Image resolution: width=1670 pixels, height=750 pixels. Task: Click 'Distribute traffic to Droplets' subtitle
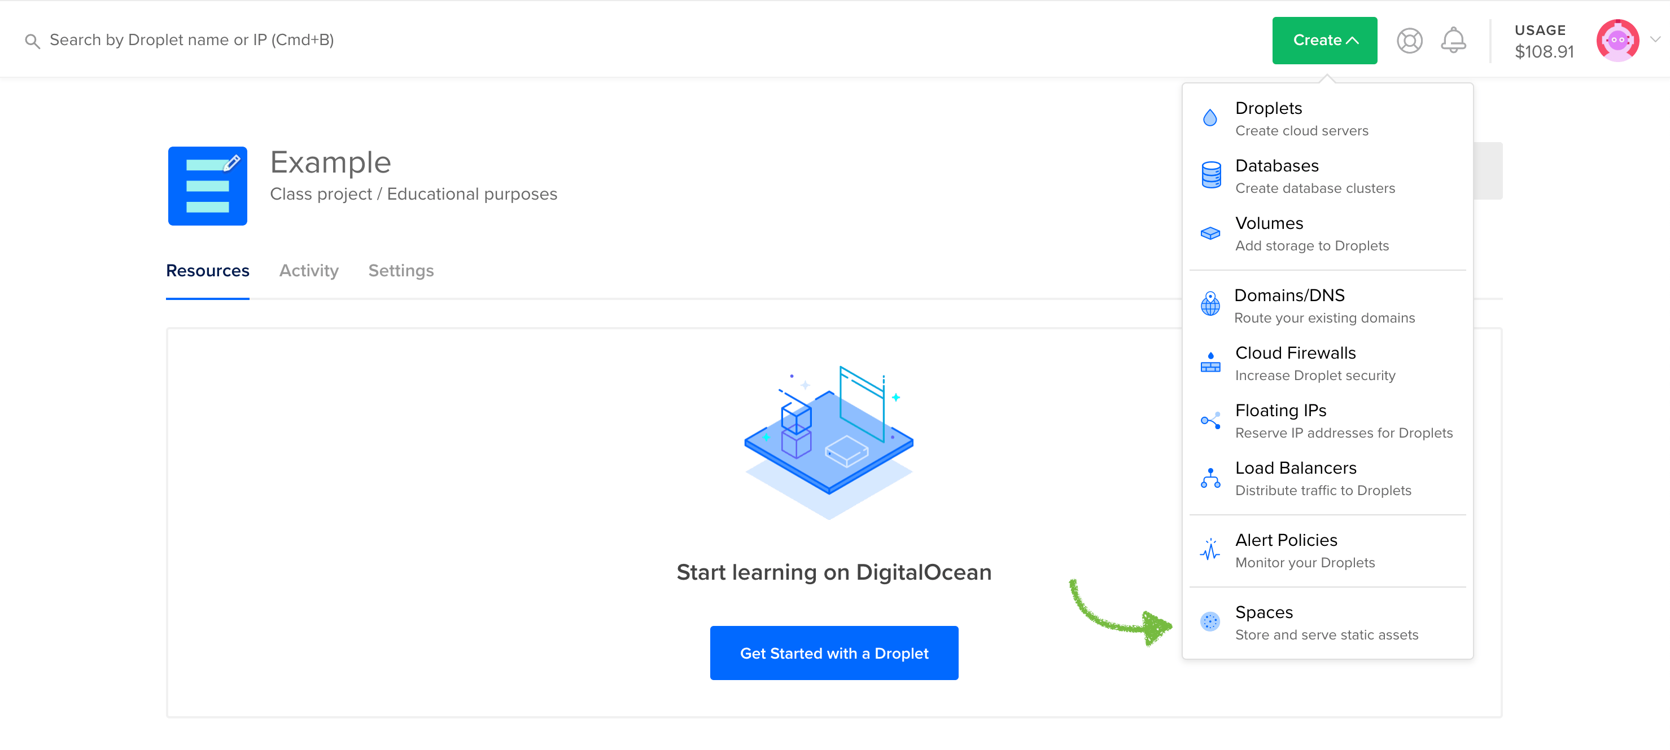point(1323,491)
